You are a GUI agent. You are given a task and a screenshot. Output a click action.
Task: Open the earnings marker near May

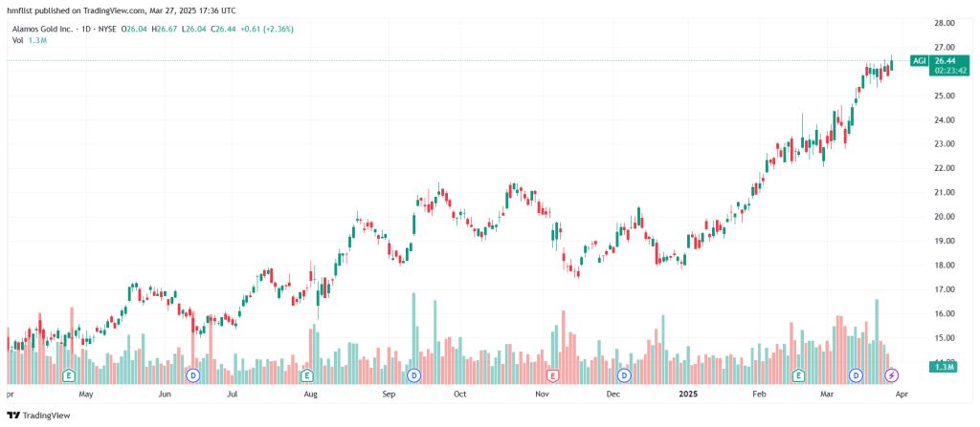(68, 374)
